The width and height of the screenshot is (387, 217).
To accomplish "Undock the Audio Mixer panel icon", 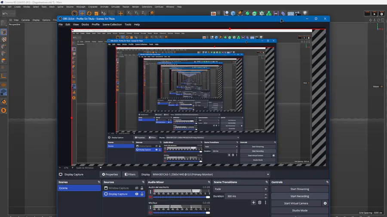I will point(209,182).
